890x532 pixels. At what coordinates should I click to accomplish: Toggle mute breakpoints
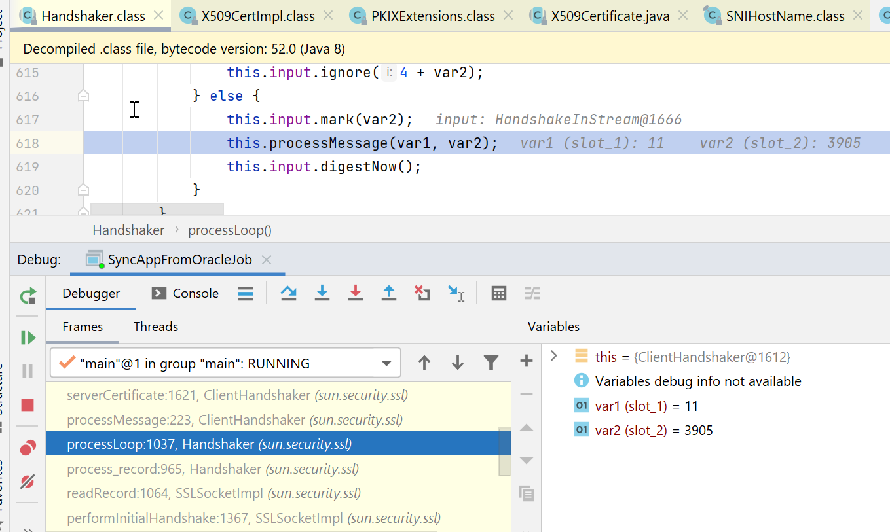point(28,482)
